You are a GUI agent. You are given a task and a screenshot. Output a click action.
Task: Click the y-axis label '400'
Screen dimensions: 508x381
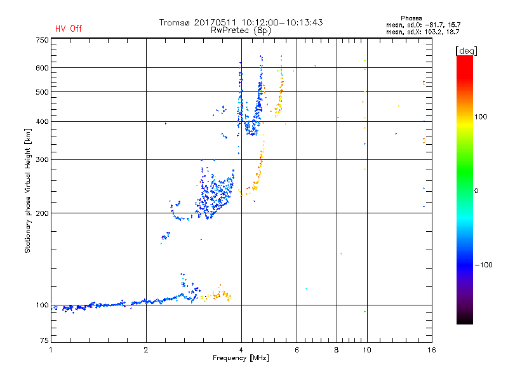pyautogui.click(x=42, y=122)
